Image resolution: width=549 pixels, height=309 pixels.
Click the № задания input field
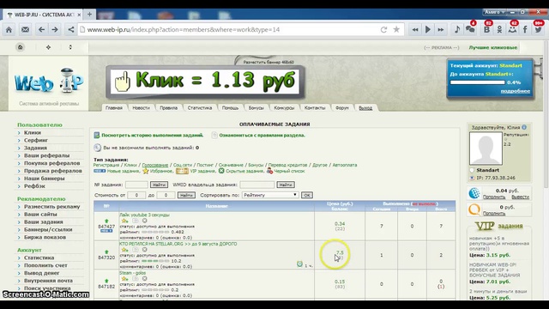(x=136, y=185)
